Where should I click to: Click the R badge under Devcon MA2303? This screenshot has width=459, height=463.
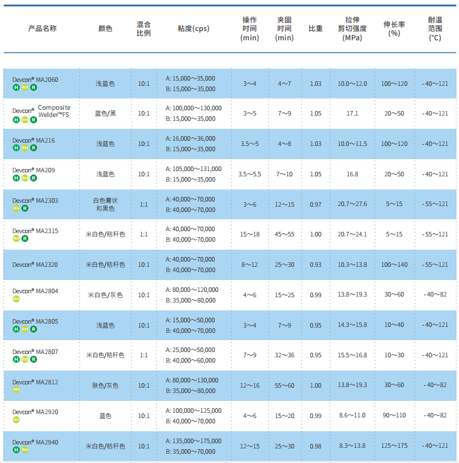pos(25,209)
